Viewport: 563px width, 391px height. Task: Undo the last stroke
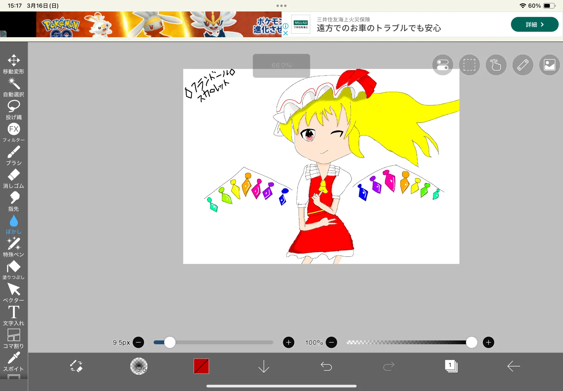[326, 366]
